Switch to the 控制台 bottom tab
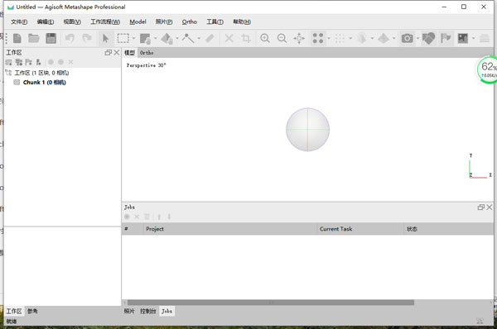 [x=147, y=312]
